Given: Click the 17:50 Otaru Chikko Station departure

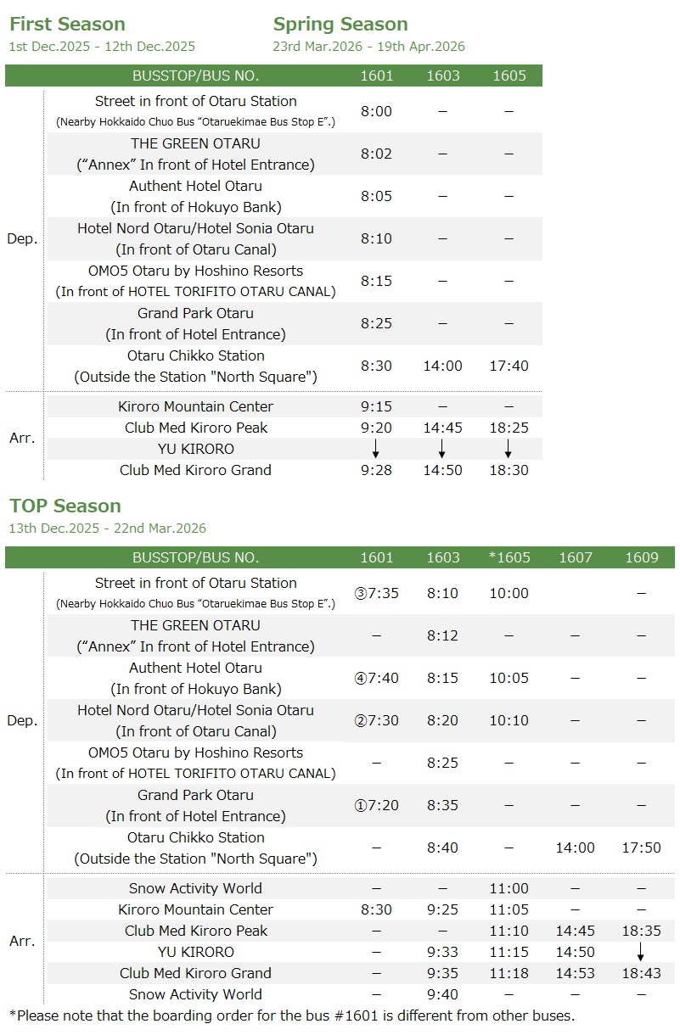Looking at the screenshot, I should click(641, 848).
